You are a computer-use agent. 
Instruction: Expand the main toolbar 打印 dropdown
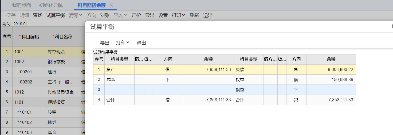[178, 15]
